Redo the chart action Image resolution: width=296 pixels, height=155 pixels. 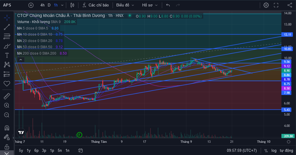[178, 5]
